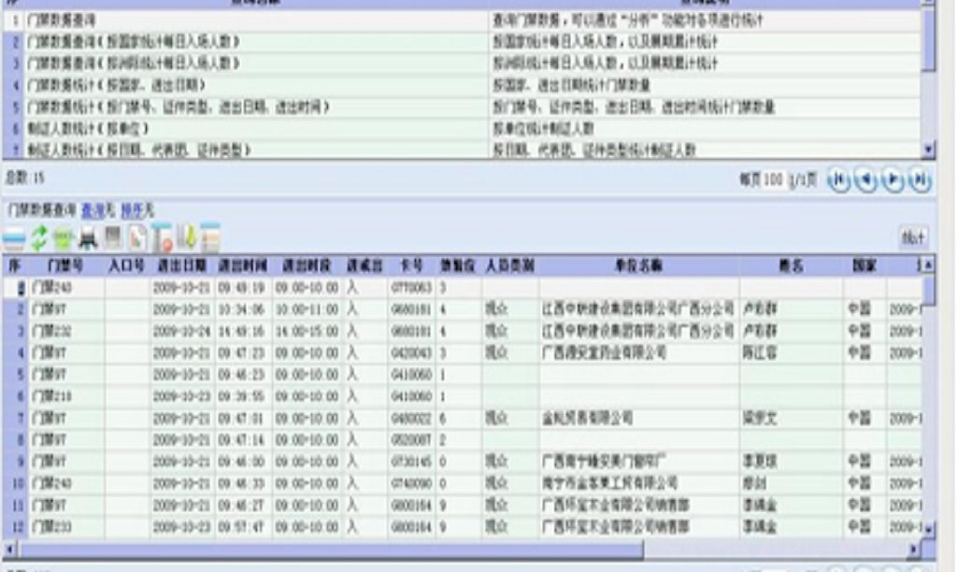Click the 统计 button above the data grid

pos(913,238)
